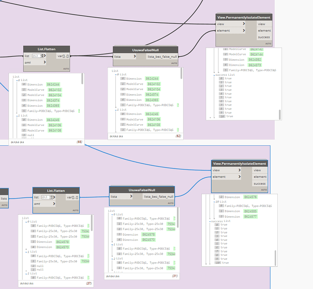Collapse the 0 List branch in upper preview bubble
This screenshot has height=289, width=313.
pyautogui.click(x=16, y=80)
